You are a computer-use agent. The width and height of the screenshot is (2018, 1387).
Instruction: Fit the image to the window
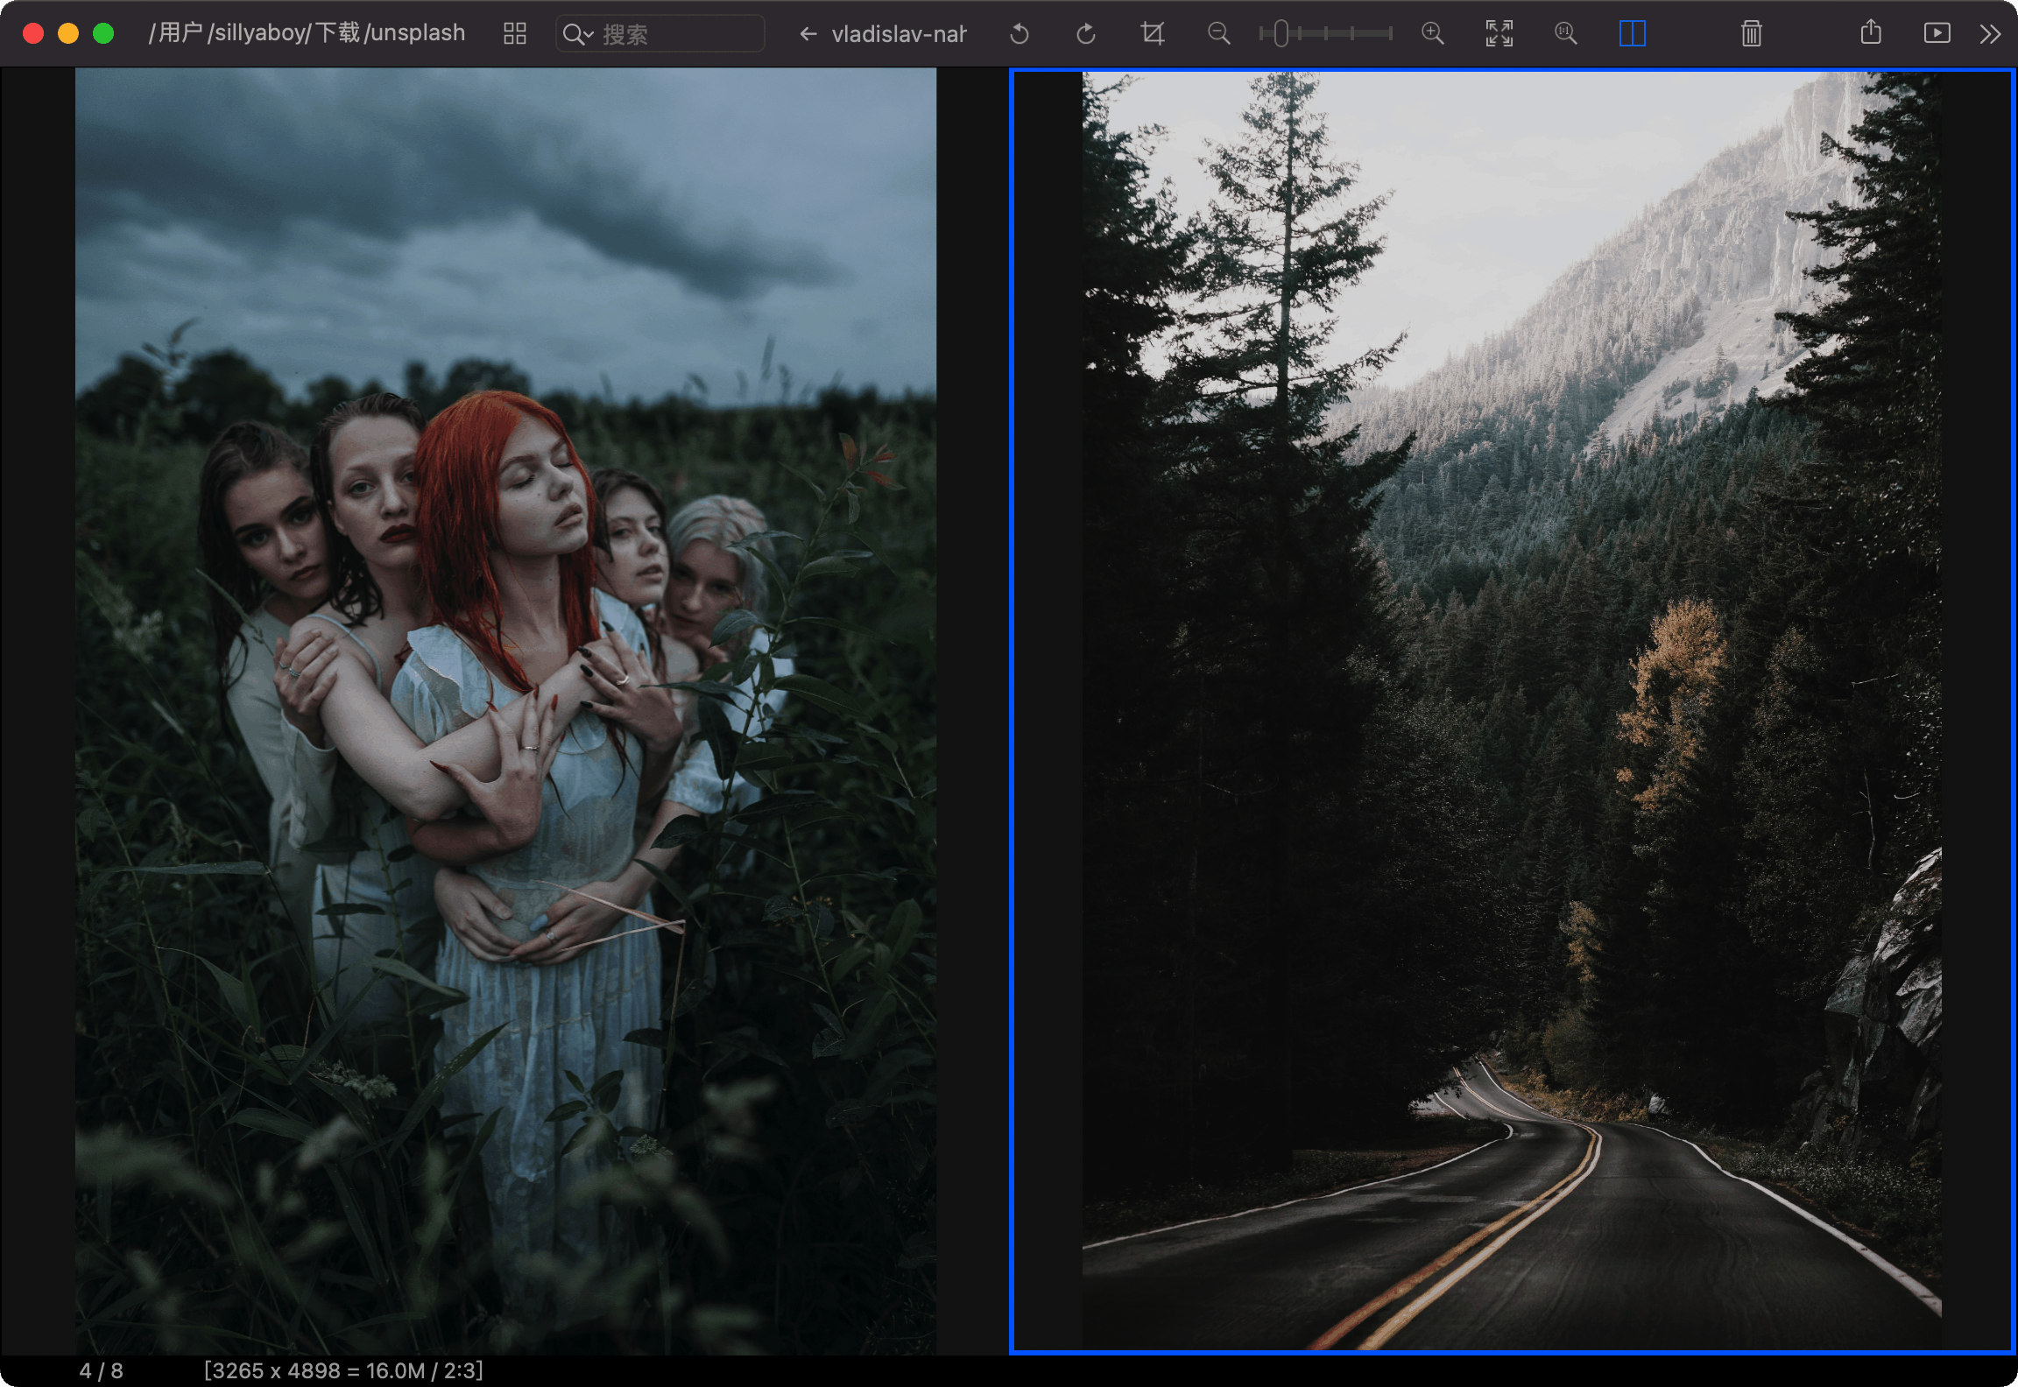tap(1499, 34)
